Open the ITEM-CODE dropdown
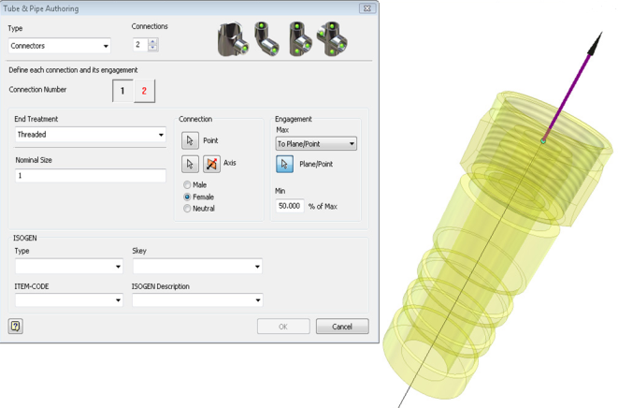This screenshot has width=618, height=408. (69, 300)
